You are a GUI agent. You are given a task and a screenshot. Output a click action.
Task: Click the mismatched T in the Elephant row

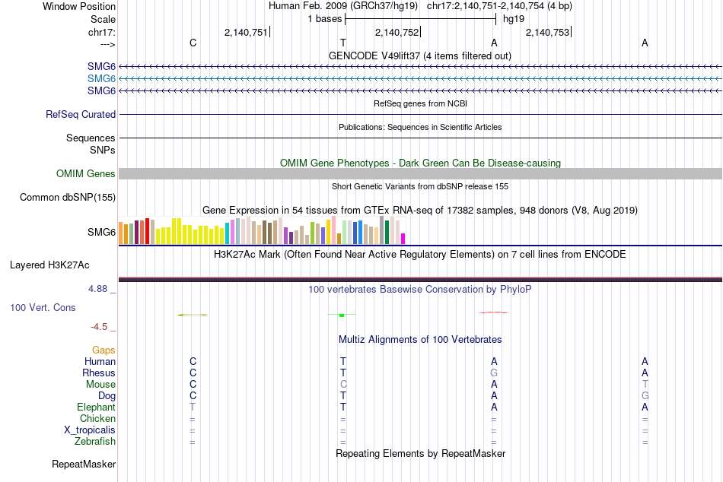(x=193, y=407)
